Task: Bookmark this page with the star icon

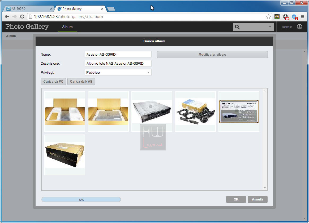Action: pyautogui.click(x=268, y=17)
